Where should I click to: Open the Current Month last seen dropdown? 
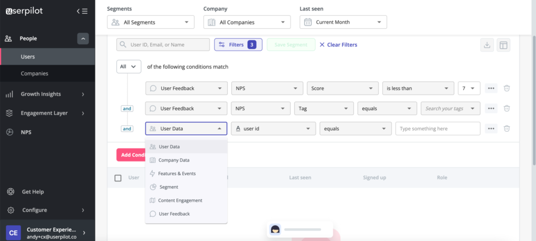pos(343,22)
